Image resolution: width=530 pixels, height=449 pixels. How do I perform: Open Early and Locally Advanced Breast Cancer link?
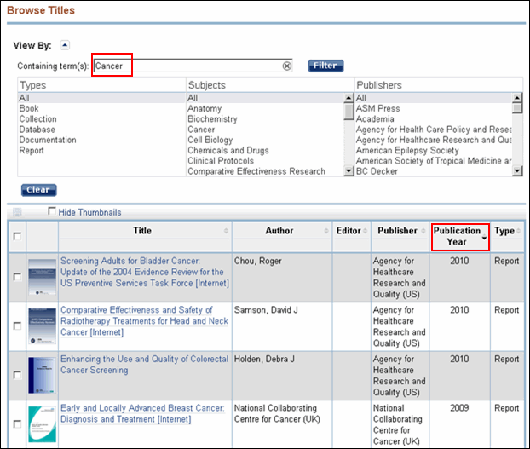point(142,413)
